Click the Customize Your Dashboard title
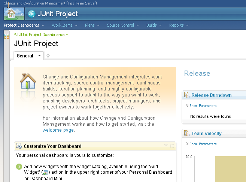Viewport: 246px width, 182px height. 52,146
